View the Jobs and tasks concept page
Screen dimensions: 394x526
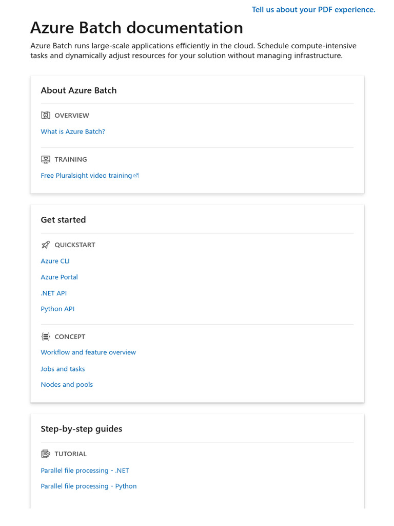click(x=63, y=369)
